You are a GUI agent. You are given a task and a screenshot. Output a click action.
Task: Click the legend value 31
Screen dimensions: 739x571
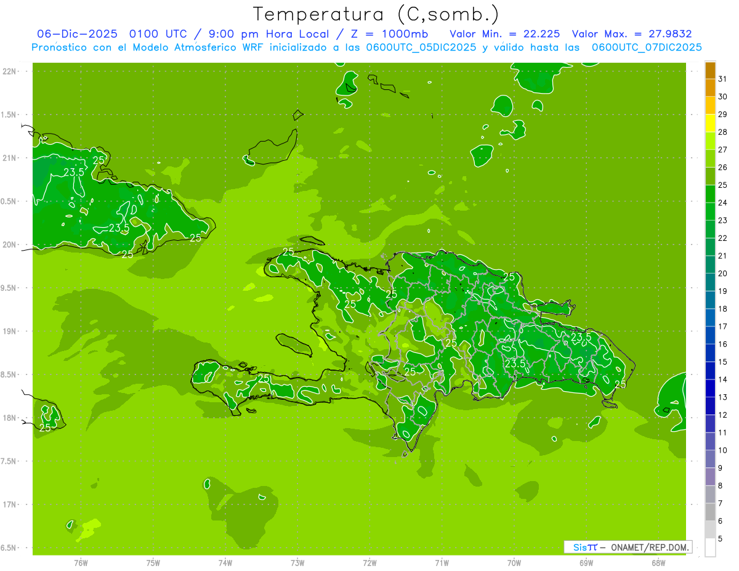(x=723, y=79)
